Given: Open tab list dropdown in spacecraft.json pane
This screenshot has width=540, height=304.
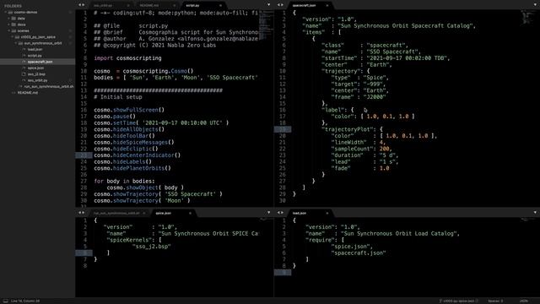Looking at the screenshot, I should pyautogui.click(x=535, y=5).
